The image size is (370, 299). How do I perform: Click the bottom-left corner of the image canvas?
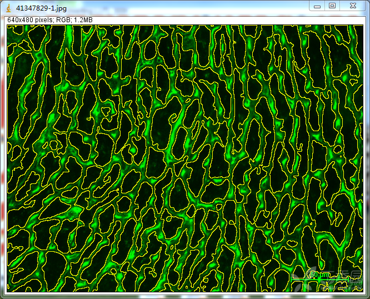pos(7,291)
